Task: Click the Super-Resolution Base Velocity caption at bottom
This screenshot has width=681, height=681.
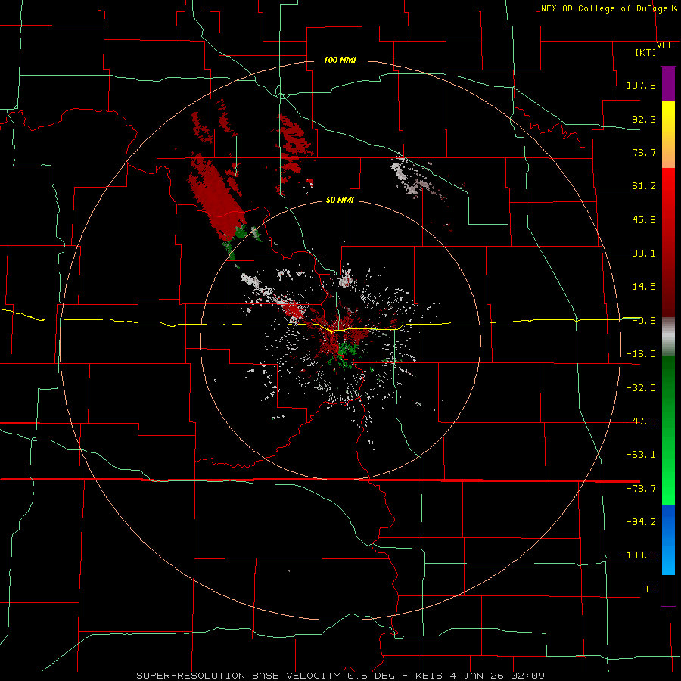Action: click(340, 676)
